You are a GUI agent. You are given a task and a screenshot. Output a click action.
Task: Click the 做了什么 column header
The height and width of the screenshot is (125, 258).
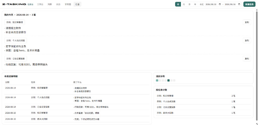pos(77,82)
